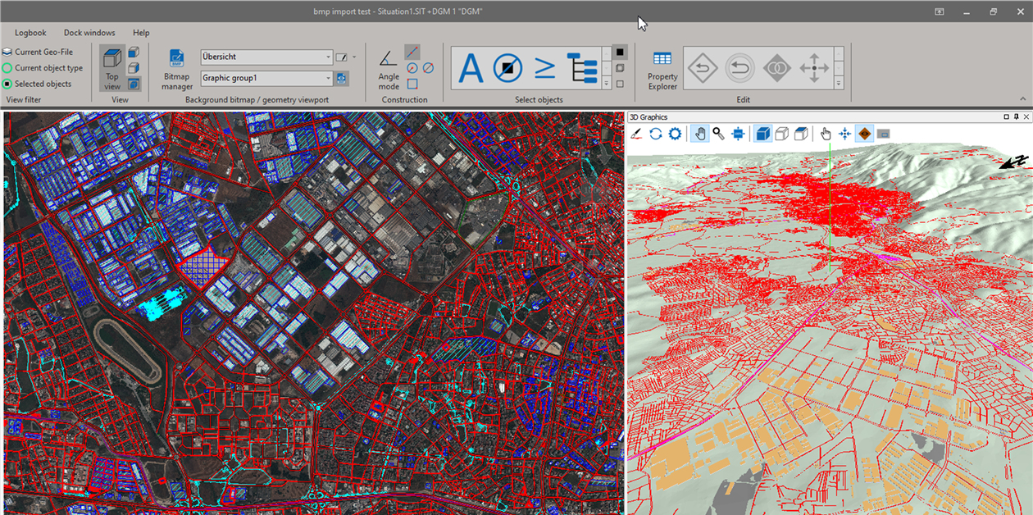Select the zoom magnifier in 3D Graphics toolbar

(717, 134)
